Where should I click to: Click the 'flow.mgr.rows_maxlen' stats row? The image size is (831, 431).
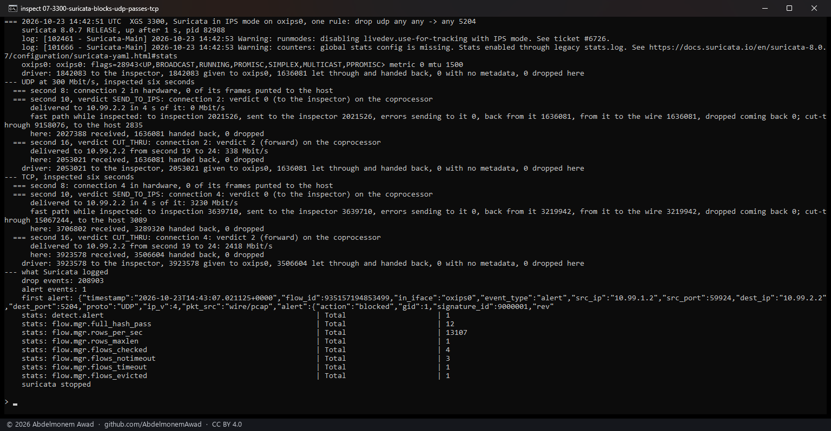click(236, 341)
